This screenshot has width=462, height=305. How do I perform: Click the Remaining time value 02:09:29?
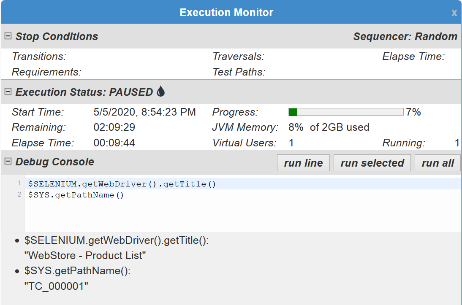coord(114,127)
